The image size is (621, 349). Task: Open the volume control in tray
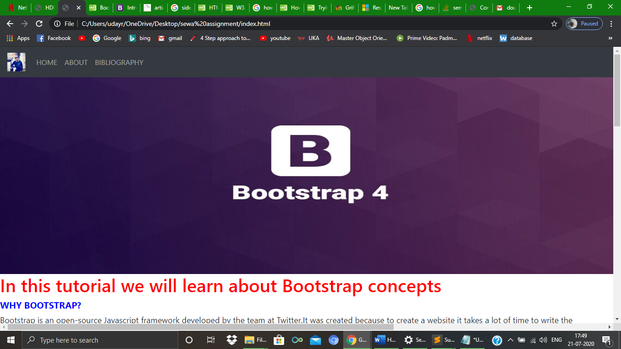pyautogui.click(x=543, y=340)
